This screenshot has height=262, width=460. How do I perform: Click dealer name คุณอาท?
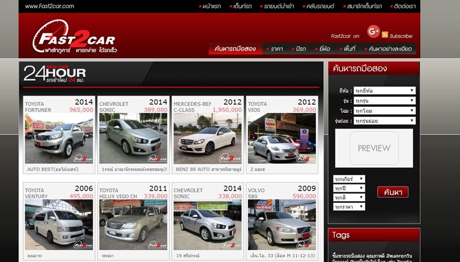34,256
